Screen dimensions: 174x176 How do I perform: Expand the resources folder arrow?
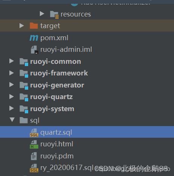(x=42, y=14)
